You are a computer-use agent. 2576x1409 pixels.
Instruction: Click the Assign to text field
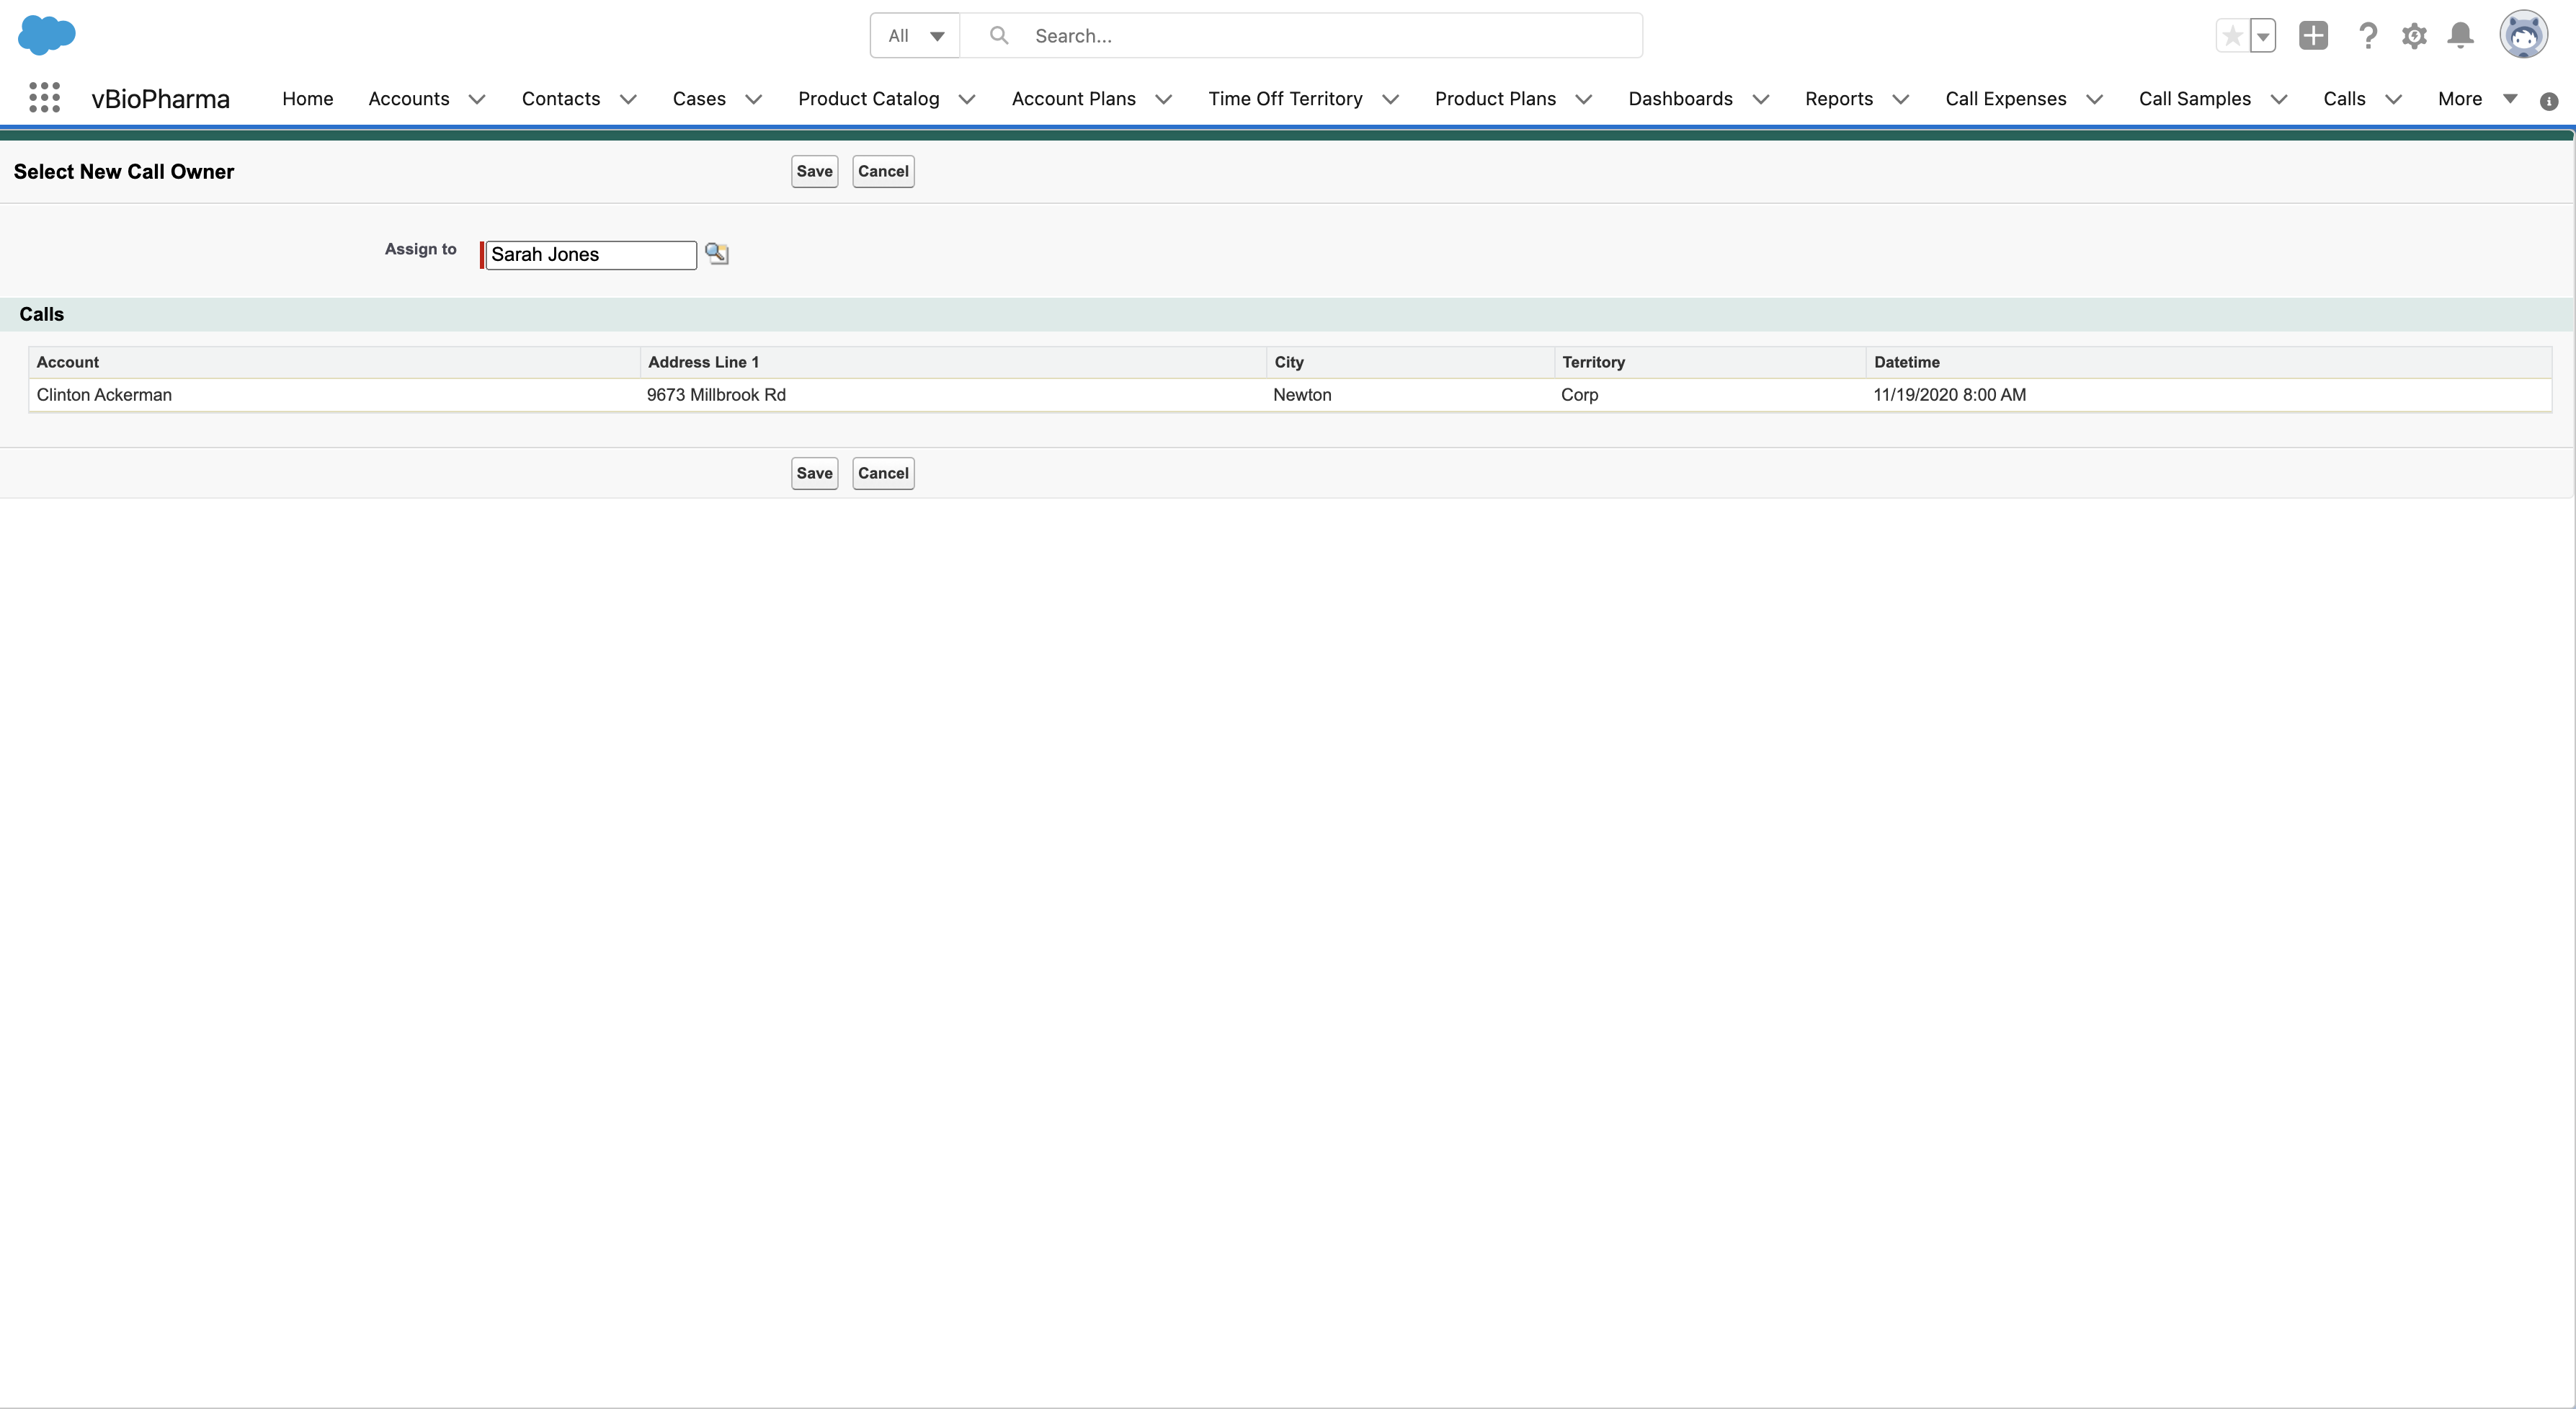(x=590, y=255)
